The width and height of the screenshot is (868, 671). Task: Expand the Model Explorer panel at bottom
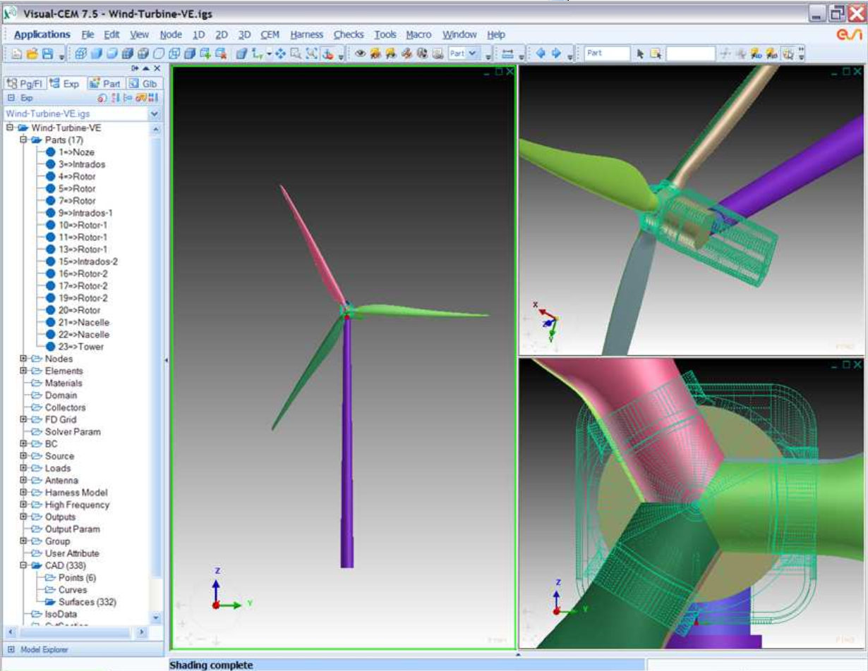tap(11, 650)
